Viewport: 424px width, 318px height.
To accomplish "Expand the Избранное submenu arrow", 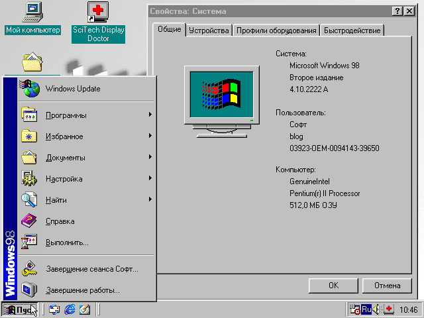I will point(150,135).
